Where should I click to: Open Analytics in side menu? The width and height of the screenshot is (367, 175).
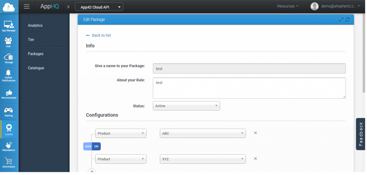(x=35, y=26)
